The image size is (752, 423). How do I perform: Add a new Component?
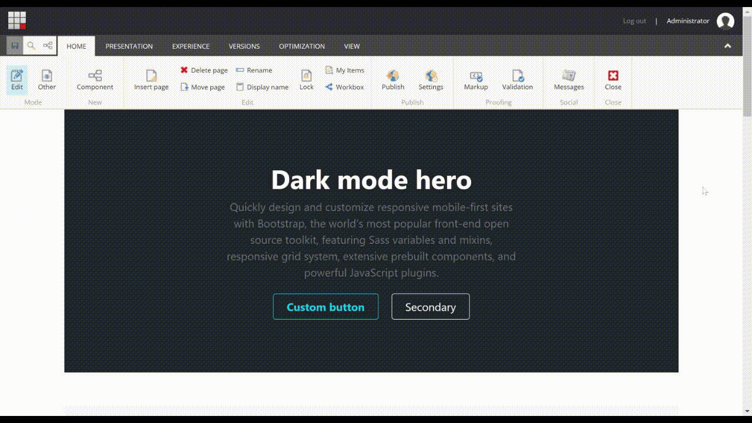(x=95, y=80)
